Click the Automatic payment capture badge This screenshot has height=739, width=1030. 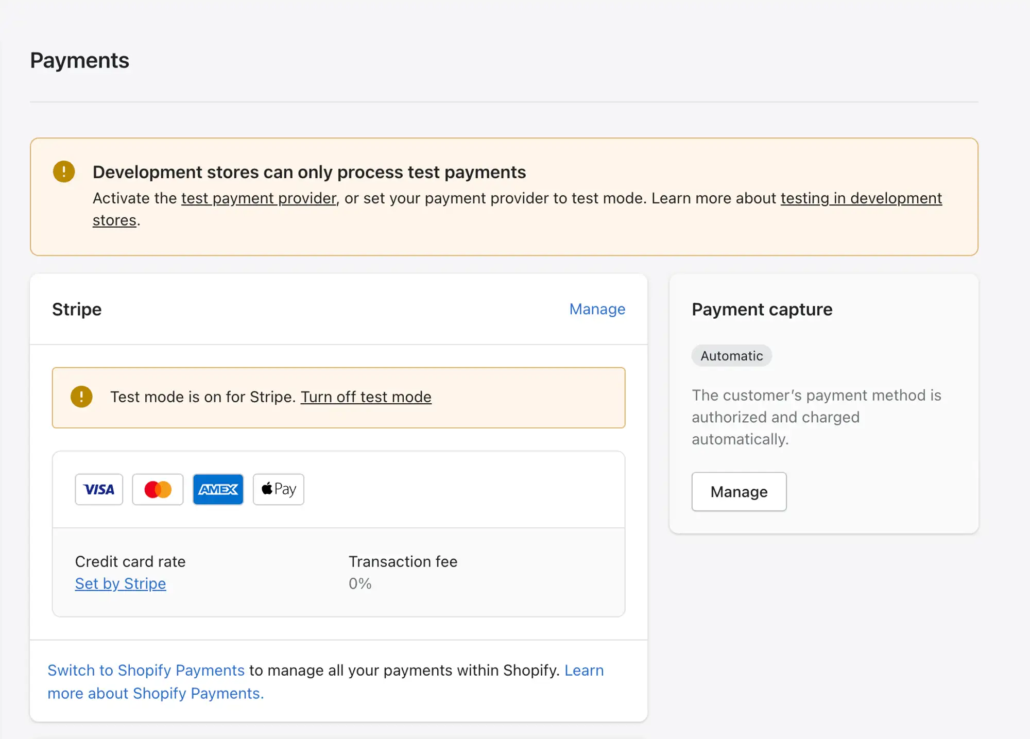pos(731,356)
